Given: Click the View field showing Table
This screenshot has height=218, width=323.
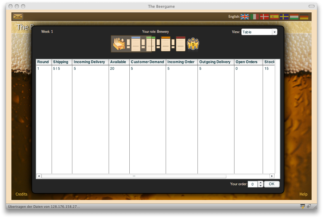Looking at the screenshot, I should pos(257,32).
